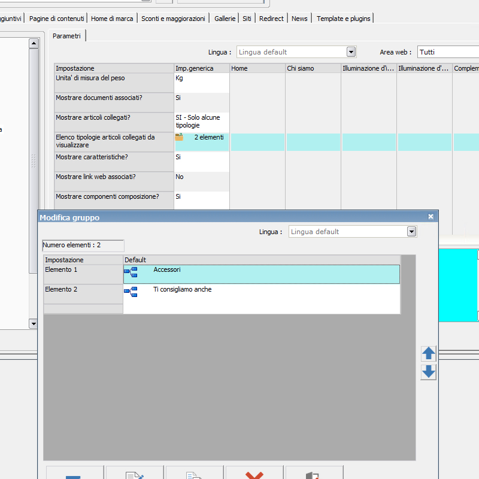Click the Numero elementi field
The width and height of the screenshot is (479, 479).
point(83,245)
